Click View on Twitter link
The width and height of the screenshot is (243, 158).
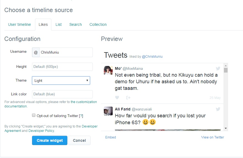click(212, 137)
